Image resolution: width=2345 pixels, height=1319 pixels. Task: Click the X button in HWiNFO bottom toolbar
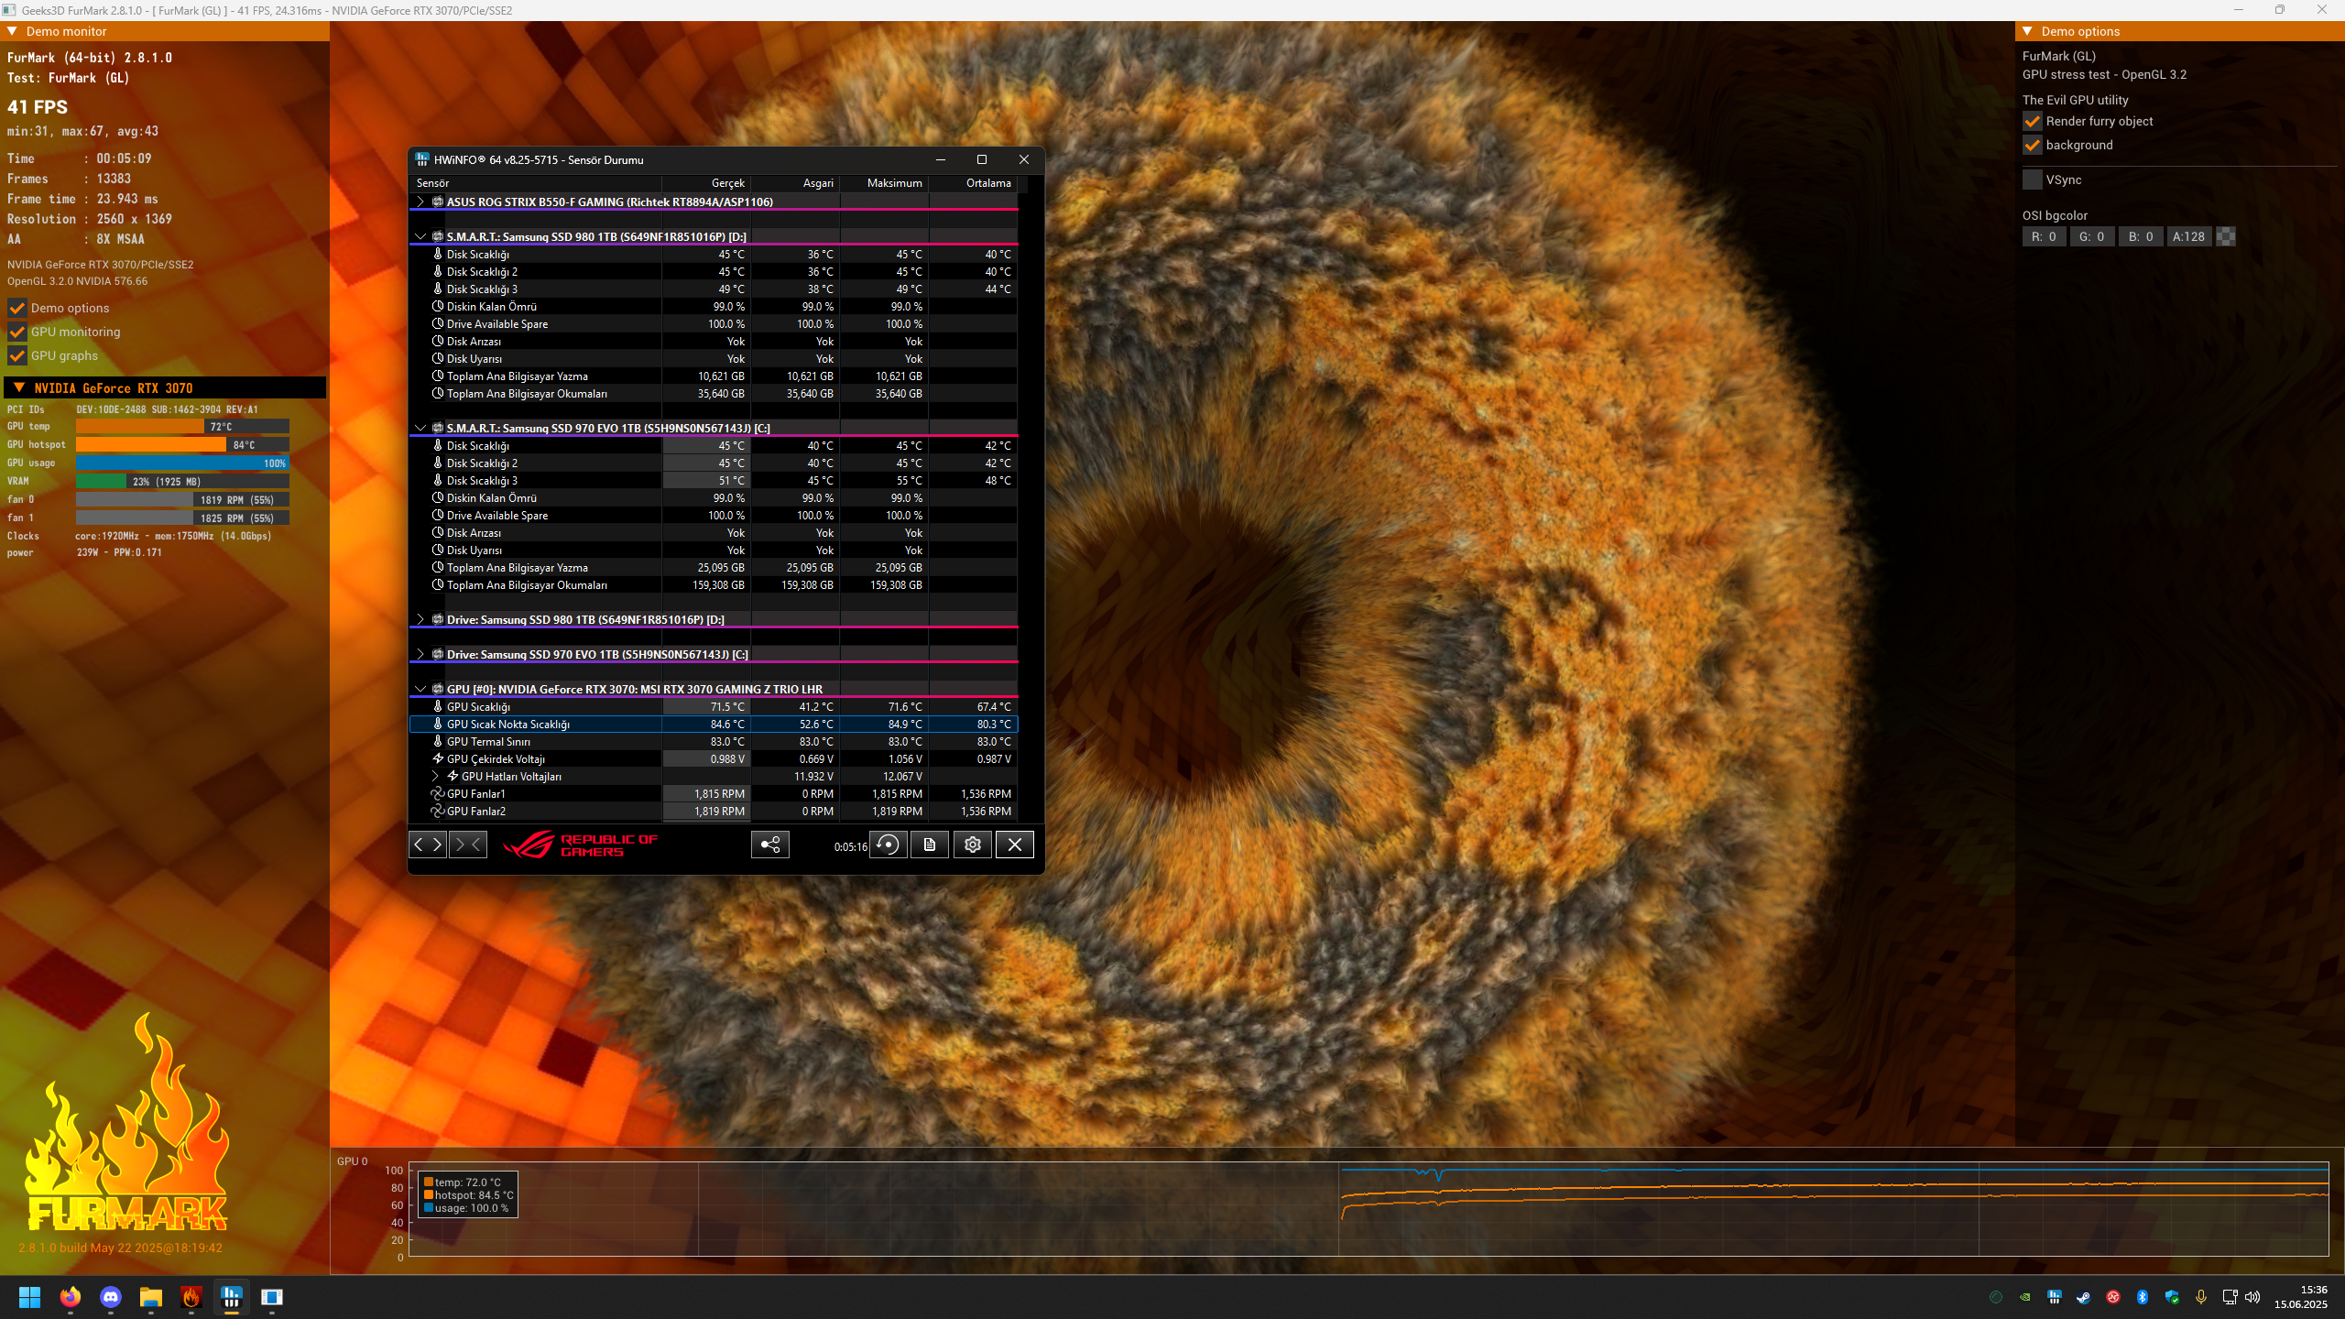point(1015,845)
